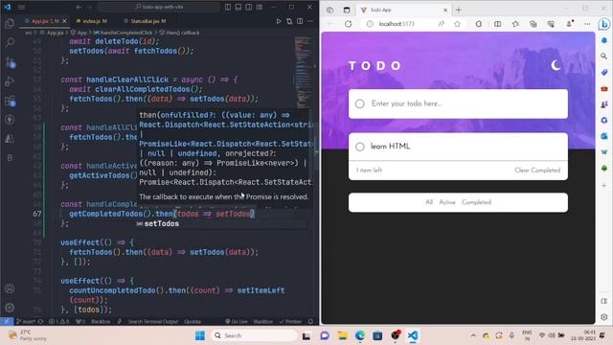Show All todos filter
613x345 pixels.
[429, 202]
